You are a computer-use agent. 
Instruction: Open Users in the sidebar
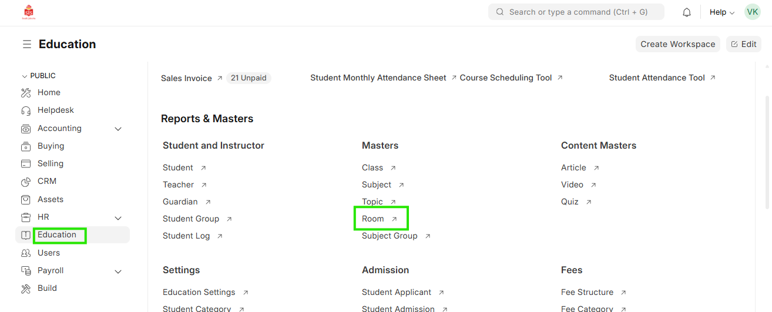[49, 253]
